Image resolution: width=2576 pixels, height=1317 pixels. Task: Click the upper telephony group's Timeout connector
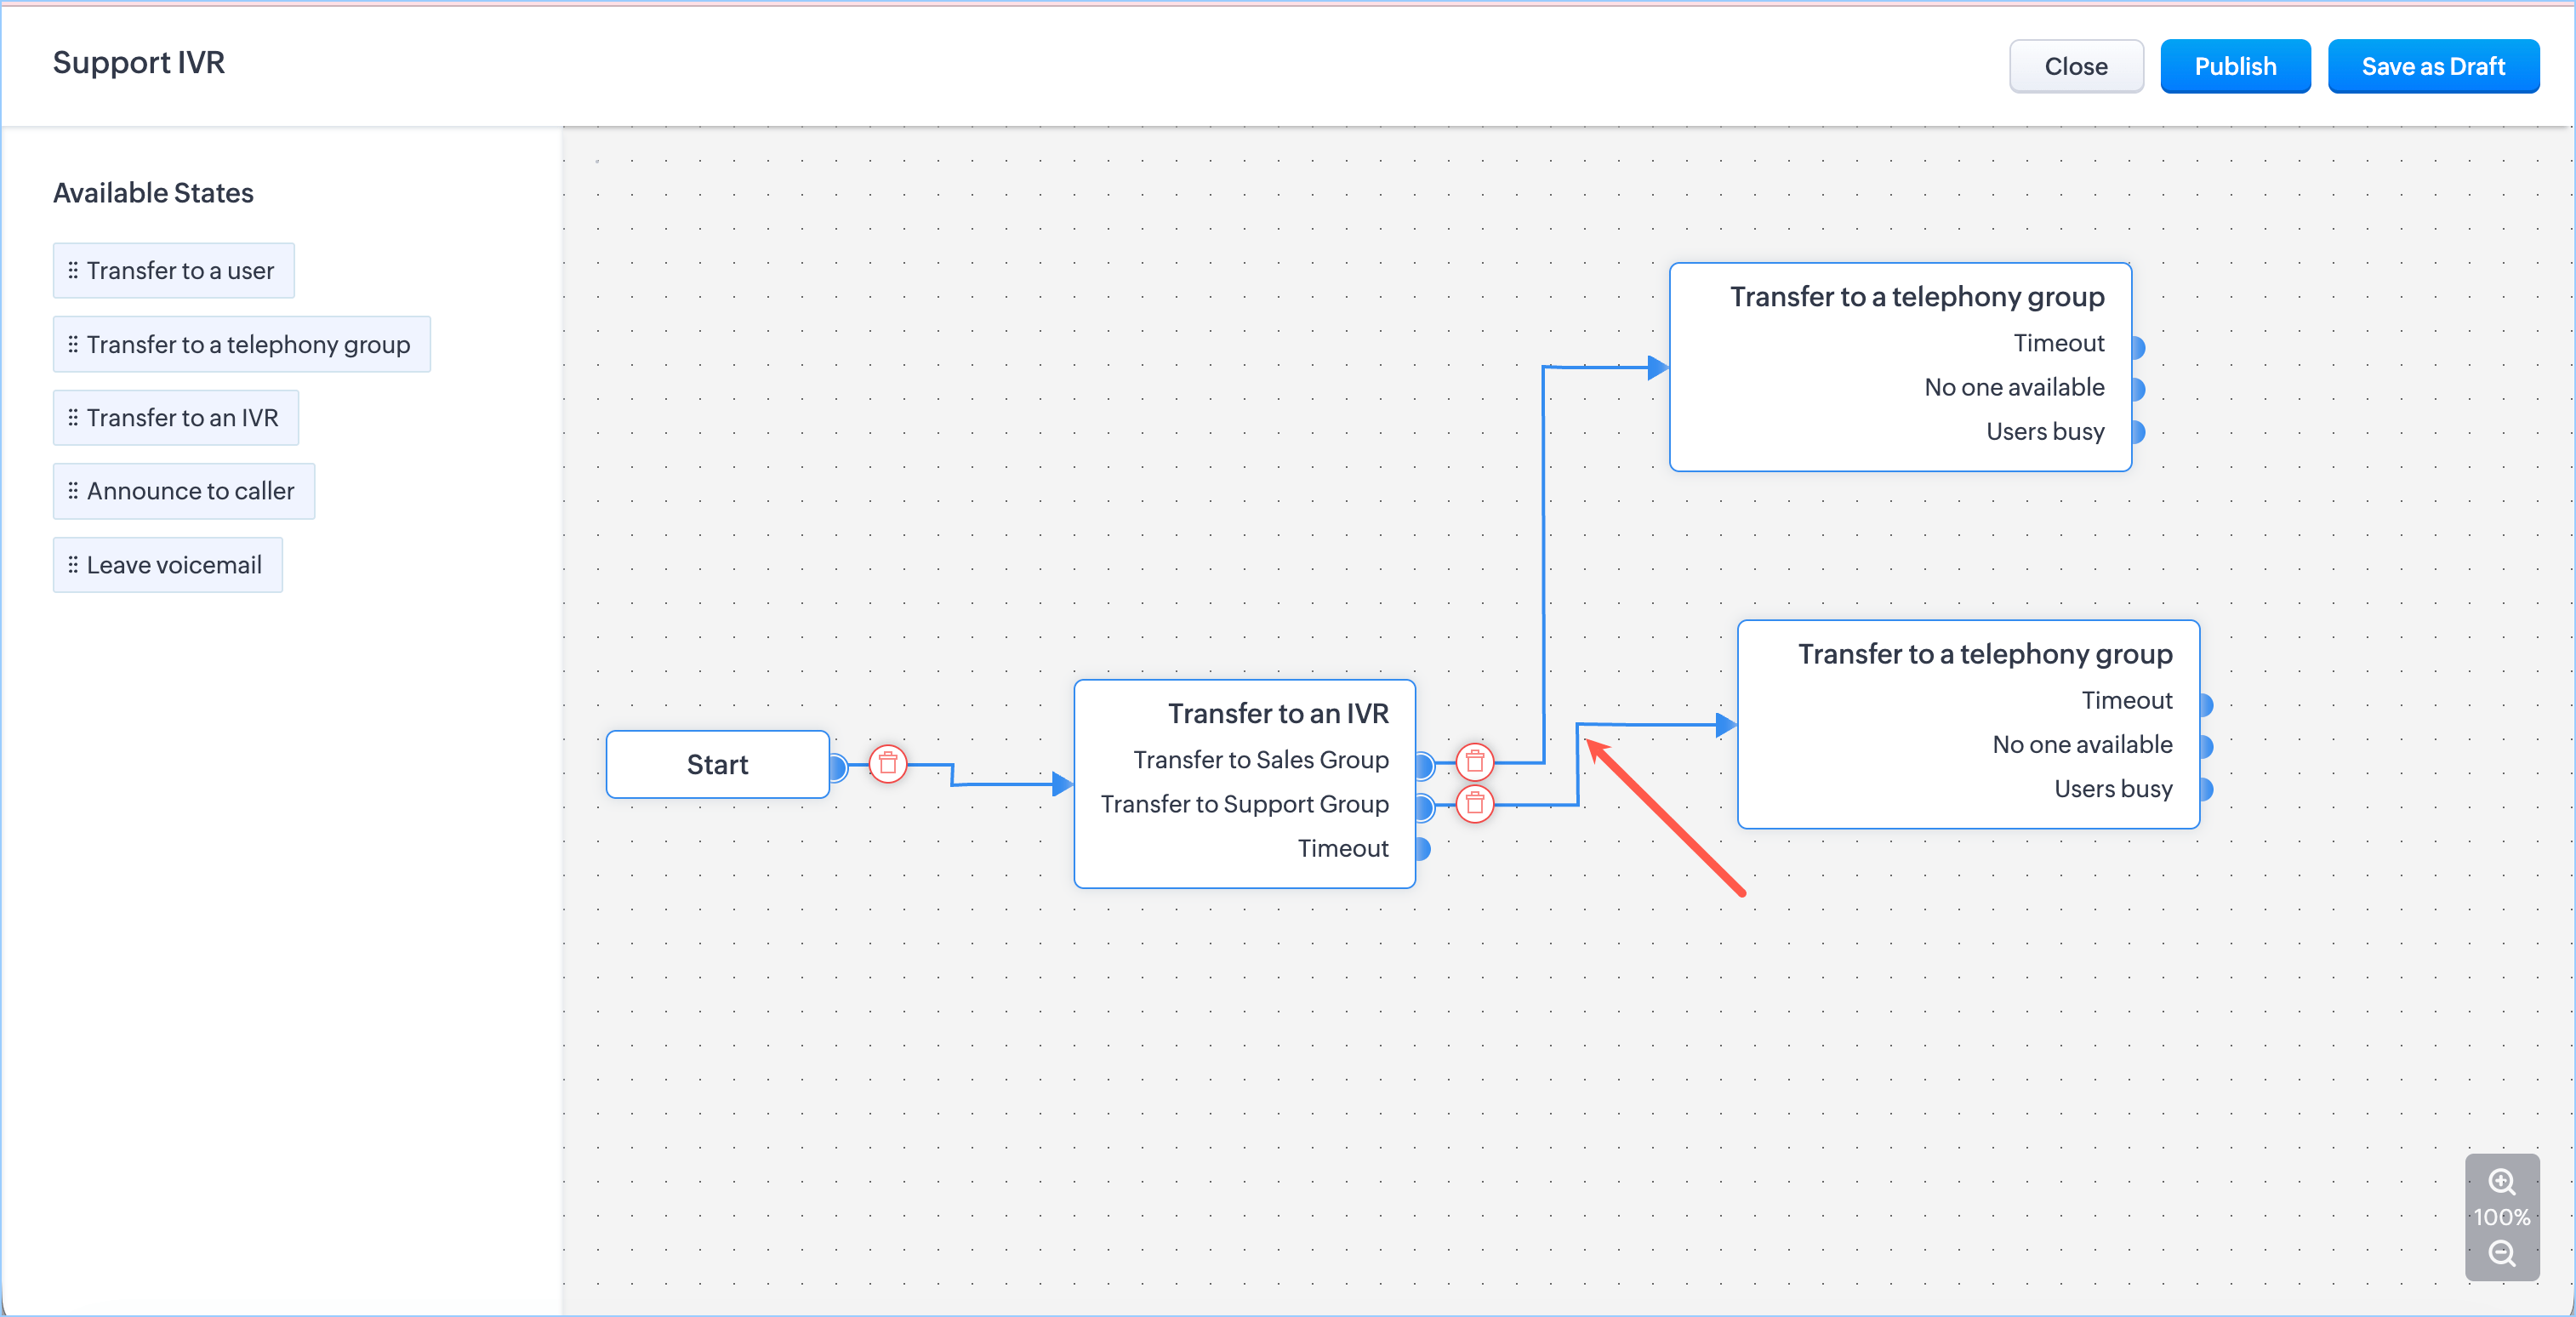click(x=2137, y=347)
